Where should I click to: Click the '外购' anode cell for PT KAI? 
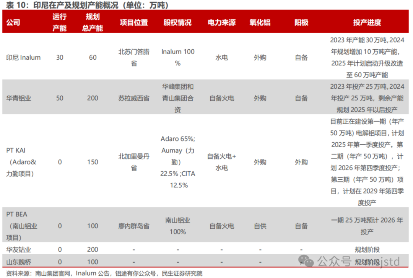pyautogui.click(x=301, y=162)
